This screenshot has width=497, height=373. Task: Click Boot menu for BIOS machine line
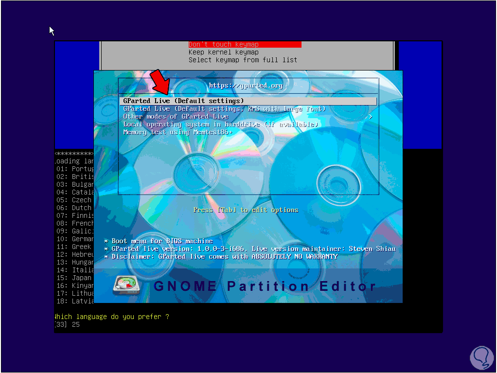159,241
